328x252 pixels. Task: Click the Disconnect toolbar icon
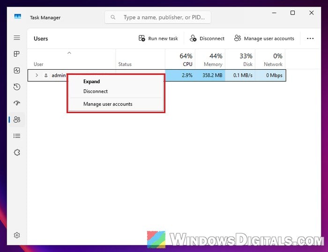click(193, 38)
